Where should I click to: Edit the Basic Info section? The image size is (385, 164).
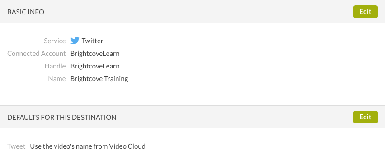point(366,12)
